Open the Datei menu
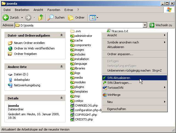Image resolution: width=176 pixels, height=133 pixels. [x=7, y=10]
